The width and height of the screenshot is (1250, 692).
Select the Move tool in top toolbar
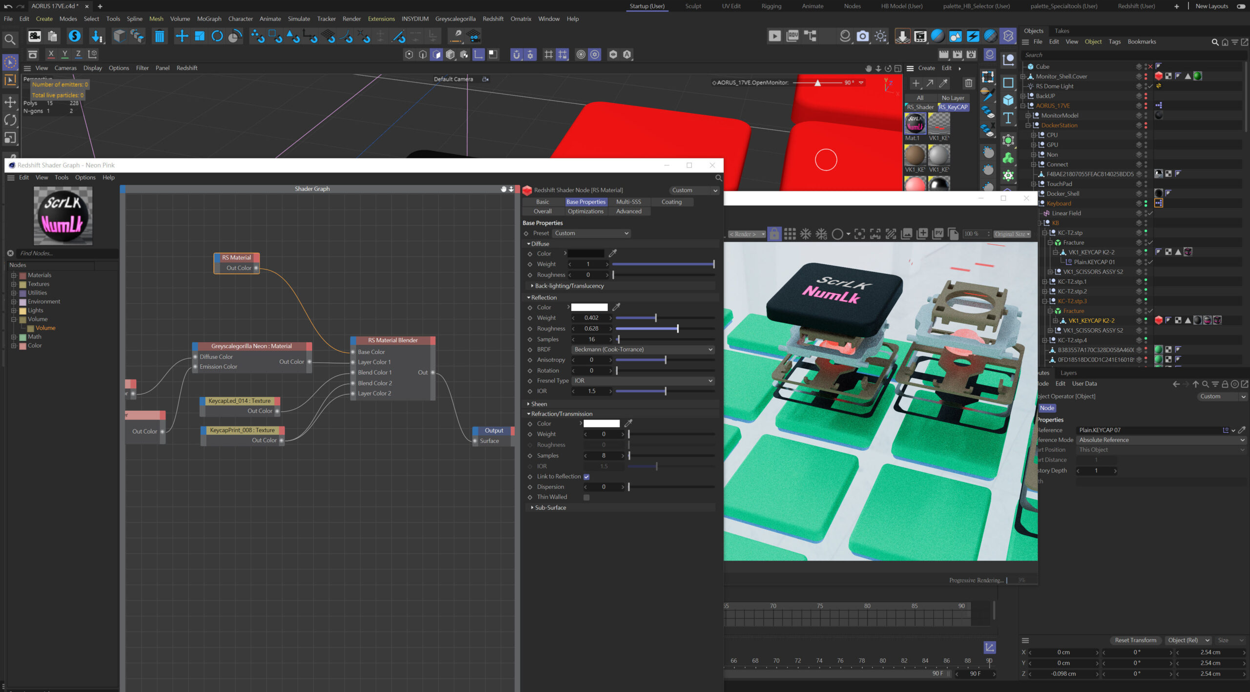pyautogui.click(x=182, y=36)
